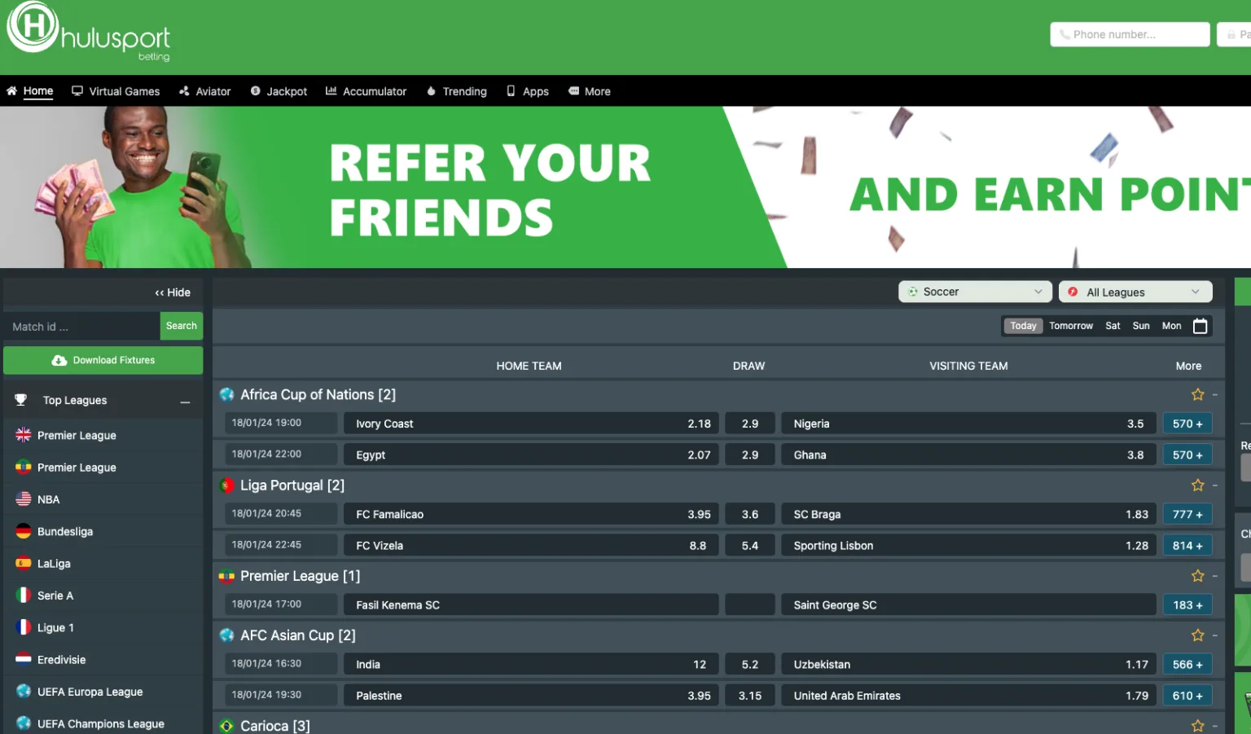Click the Carioca Brazil flag icon
This screenshot has height=734, width=1251.
click(x=227, y=726)
